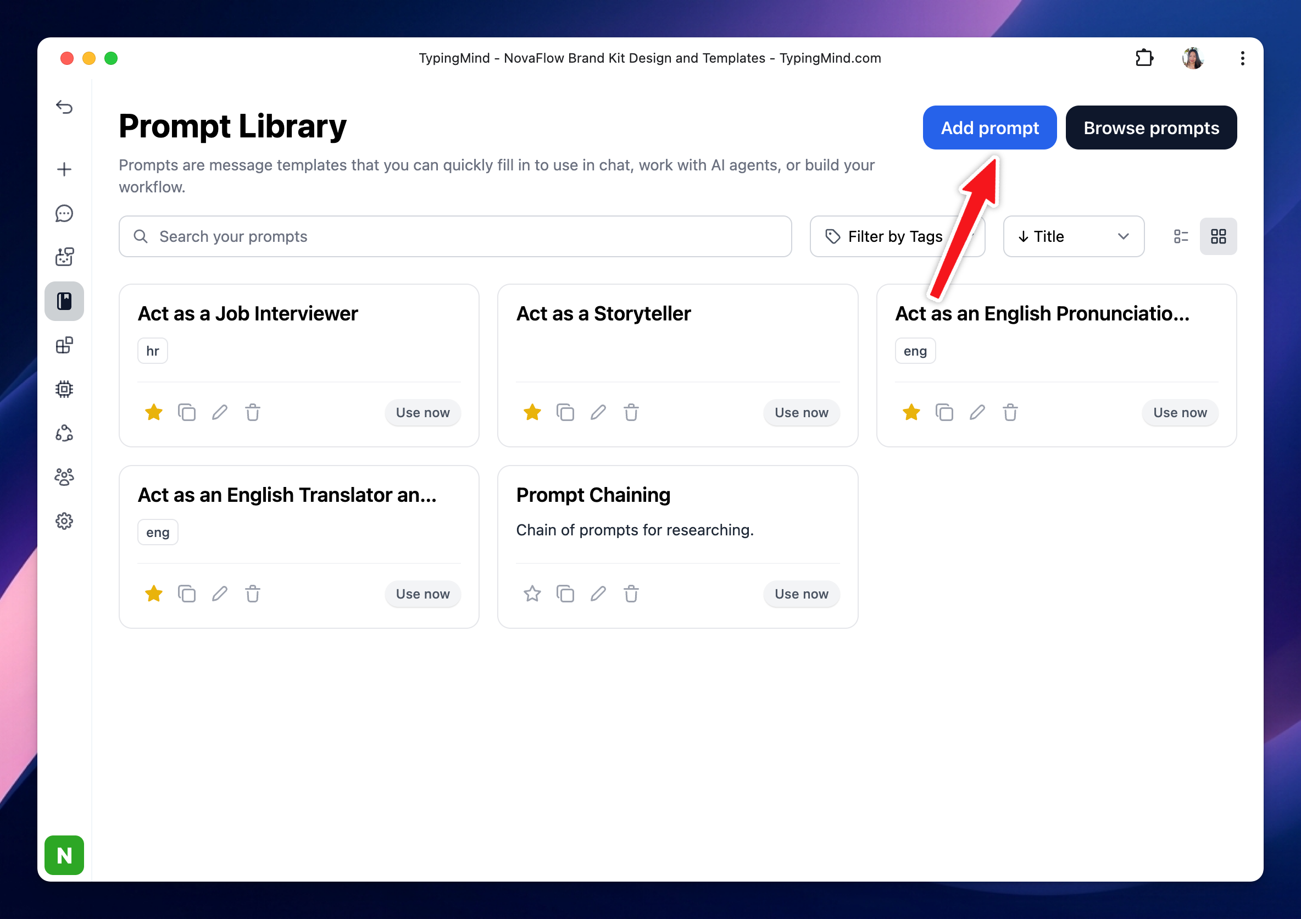Open Settings gear icon in sidebar
This screenshot has height=919, width=1301.
[x=65, y=521]
